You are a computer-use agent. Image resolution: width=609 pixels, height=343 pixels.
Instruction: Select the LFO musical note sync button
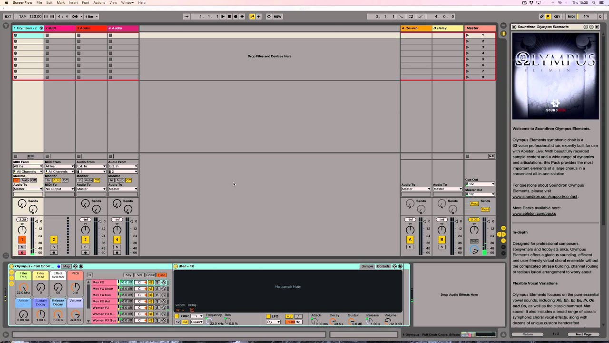click(x=298, y=316)
